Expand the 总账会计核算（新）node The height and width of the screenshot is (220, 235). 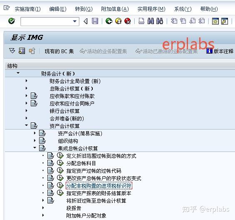tap(26, 88)
